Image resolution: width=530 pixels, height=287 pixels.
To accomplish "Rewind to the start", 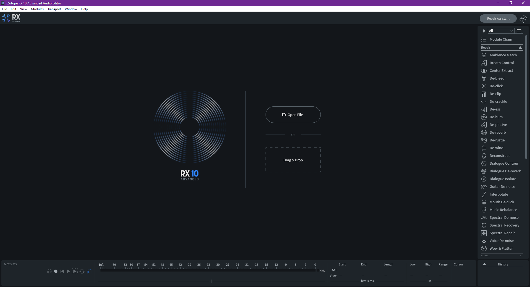I will coord(62,271).
